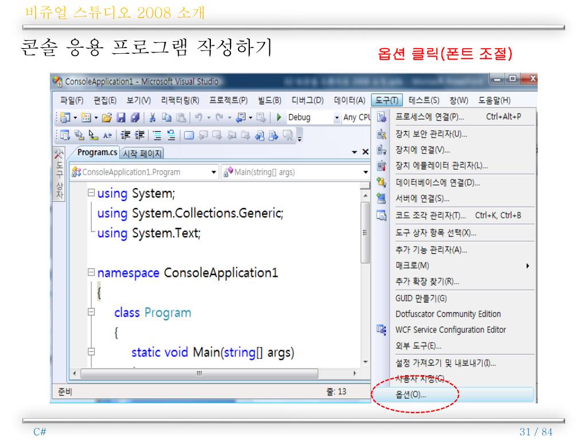Open the 파일(F) menu
Image resolution: width=587 pixels, height=440 pixels.
click(x=72, y=100)
